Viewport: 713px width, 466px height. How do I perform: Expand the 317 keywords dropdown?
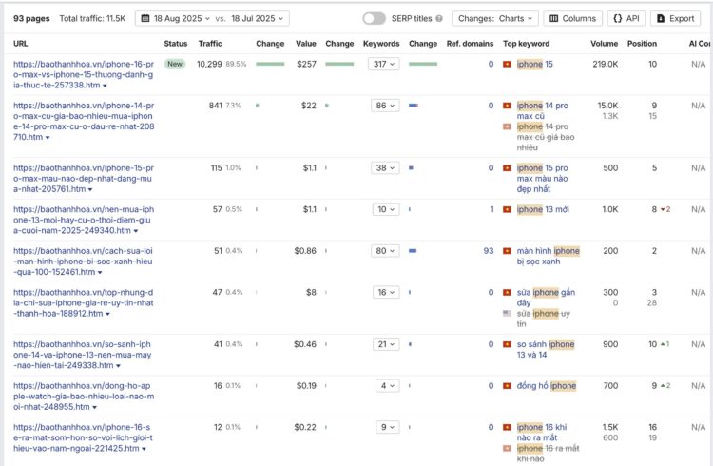click(x=384, y=64)
